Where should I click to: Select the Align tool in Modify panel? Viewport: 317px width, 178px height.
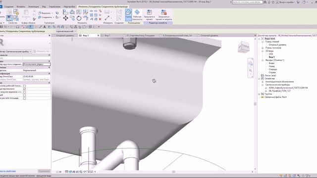click(65, 12)
